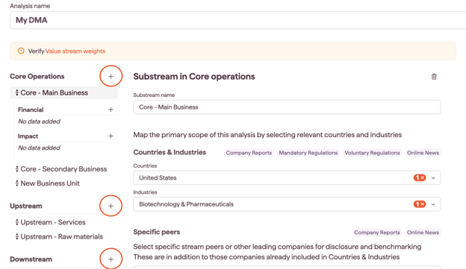Click the Downstream heading

31,259
